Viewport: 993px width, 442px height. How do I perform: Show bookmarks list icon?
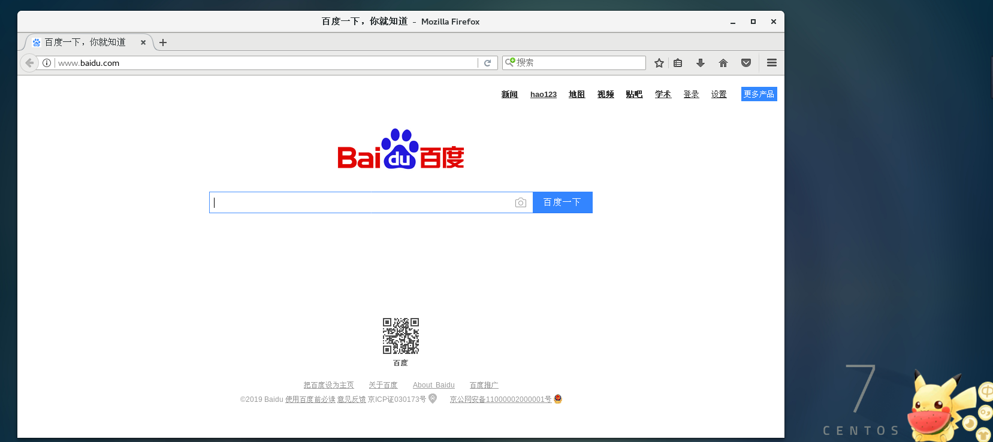[678, 63]
